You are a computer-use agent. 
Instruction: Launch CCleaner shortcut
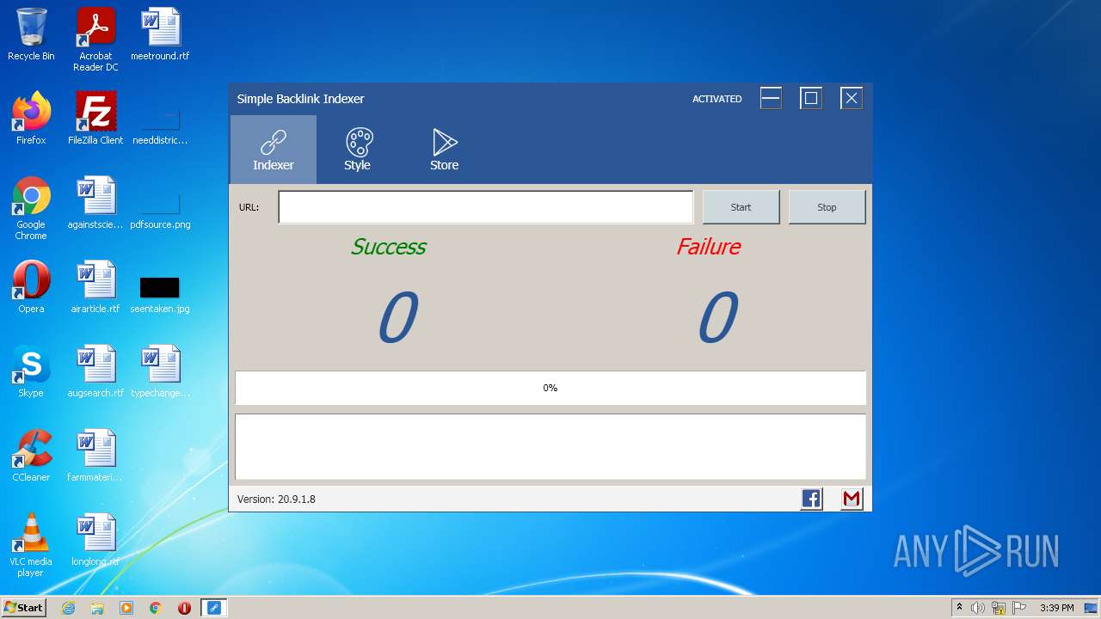[x=31, y=456]
